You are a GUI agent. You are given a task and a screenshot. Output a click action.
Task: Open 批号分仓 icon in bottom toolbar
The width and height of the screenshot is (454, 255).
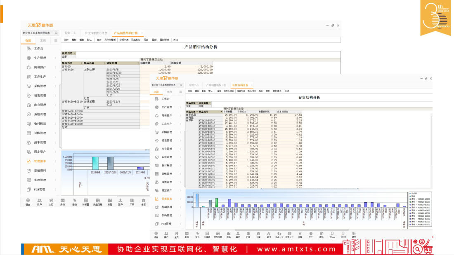tap(290, 234)
